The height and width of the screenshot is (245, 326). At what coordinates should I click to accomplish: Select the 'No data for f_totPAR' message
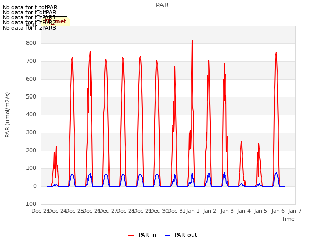point(30,7)
